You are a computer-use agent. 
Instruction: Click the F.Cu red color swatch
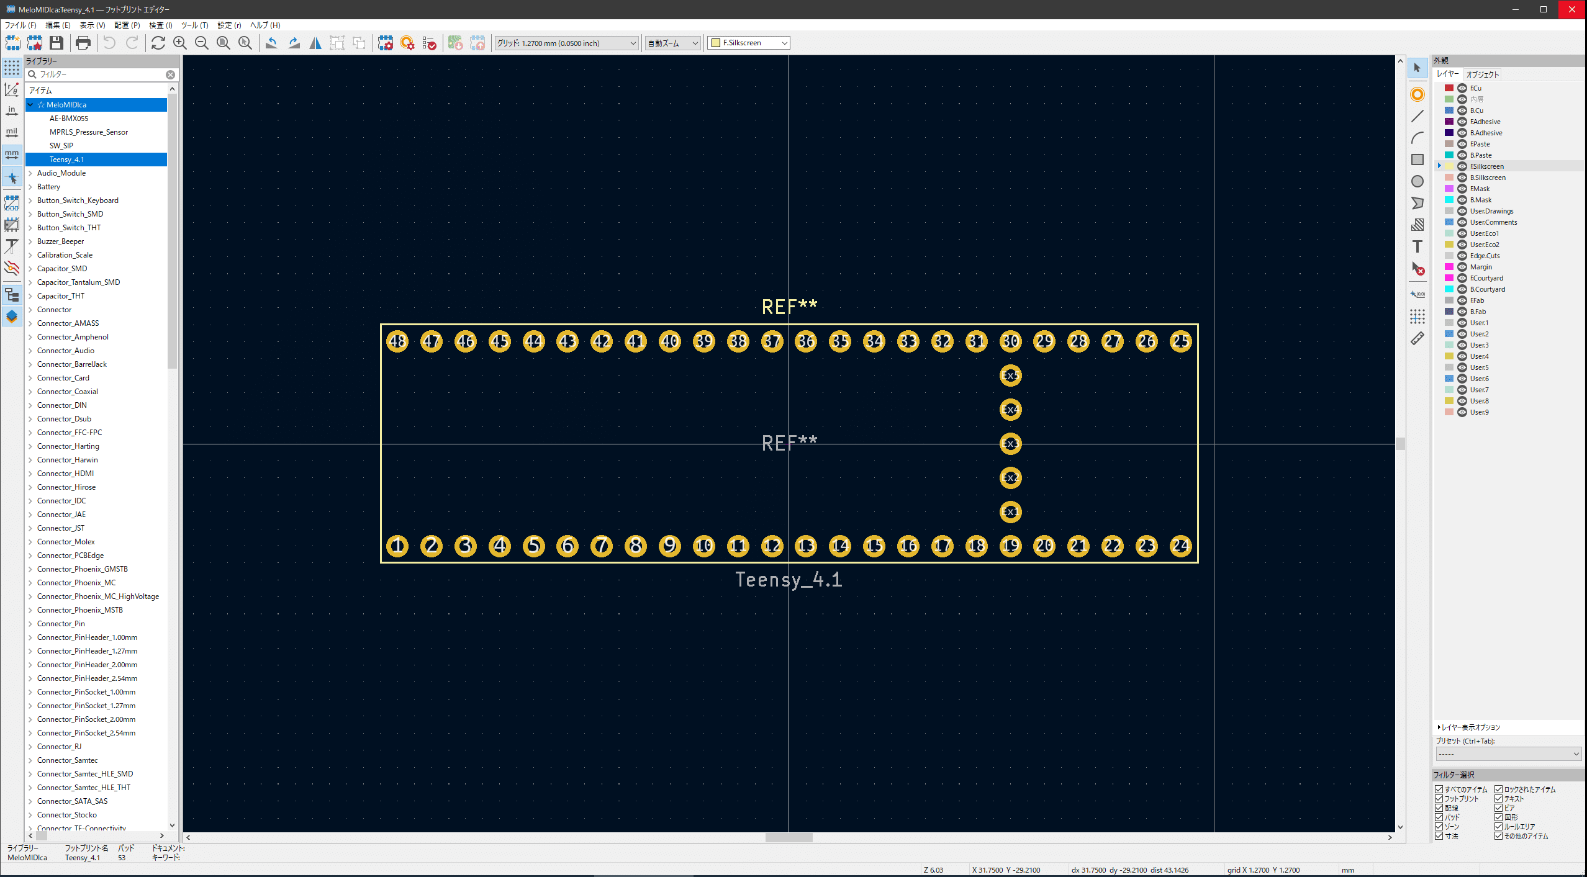coord(1449,88)
